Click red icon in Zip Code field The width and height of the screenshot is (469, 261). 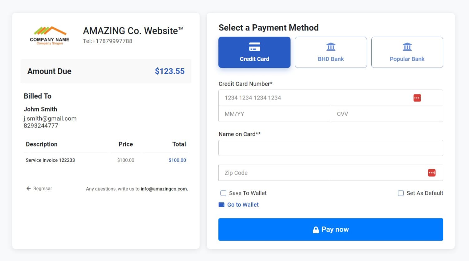point(432,173)
